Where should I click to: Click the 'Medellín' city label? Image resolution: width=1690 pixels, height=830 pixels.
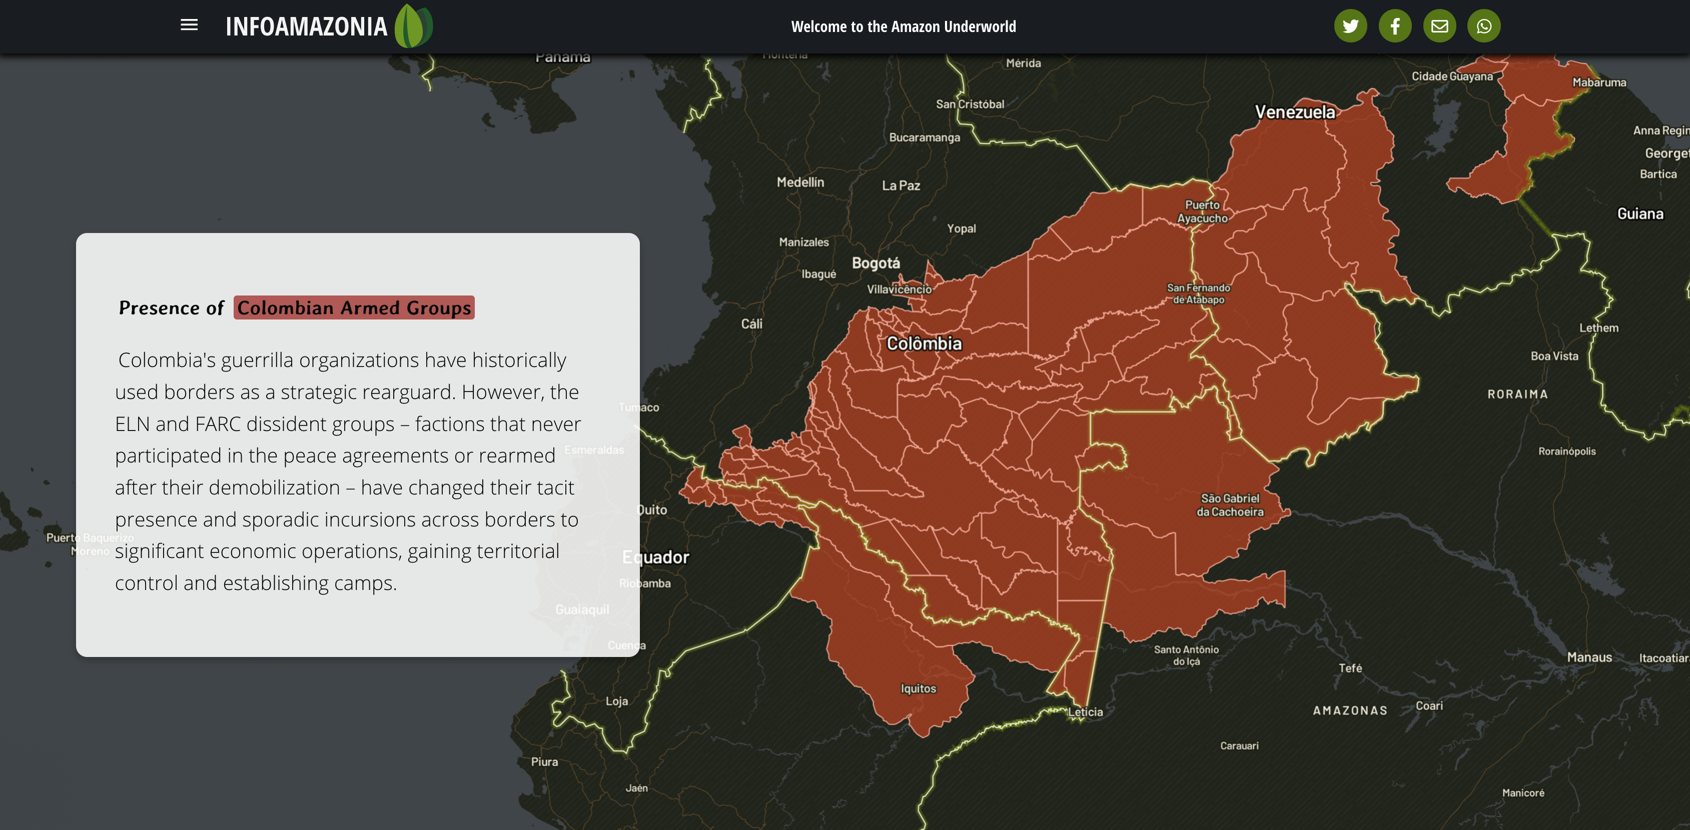(800, 182)
